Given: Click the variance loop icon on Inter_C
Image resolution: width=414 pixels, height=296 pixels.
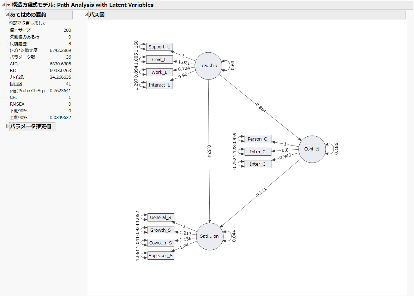Looking at the screenshot, I should [x=241, y=164].
